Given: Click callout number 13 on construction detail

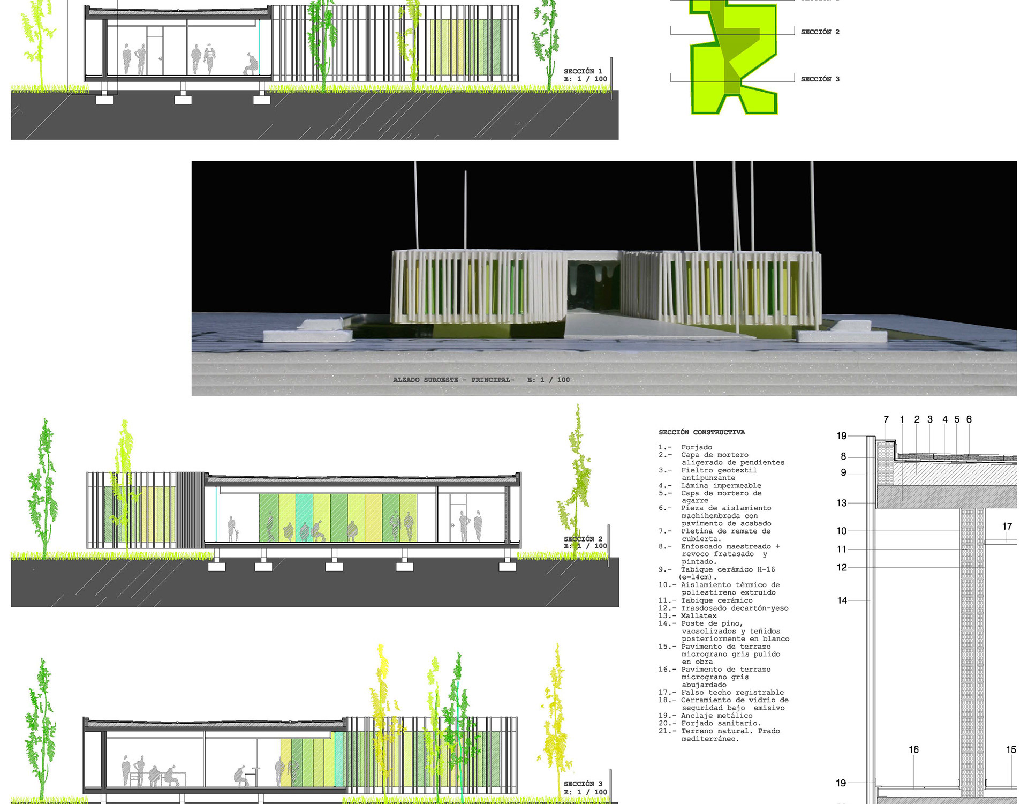Looking at the screenshot, I should pos(842,503).
